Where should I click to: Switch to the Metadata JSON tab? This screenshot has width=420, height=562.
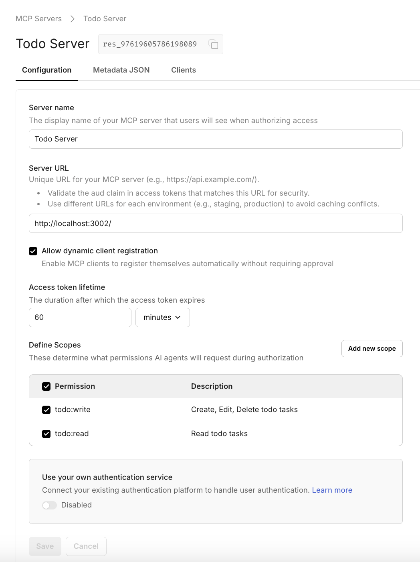click(121, 70)
